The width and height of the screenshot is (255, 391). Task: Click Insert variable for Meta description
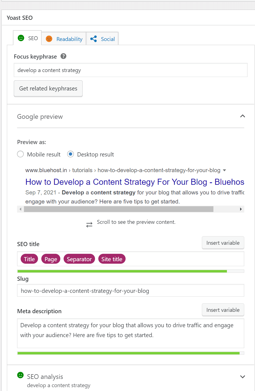pos(223,310)
